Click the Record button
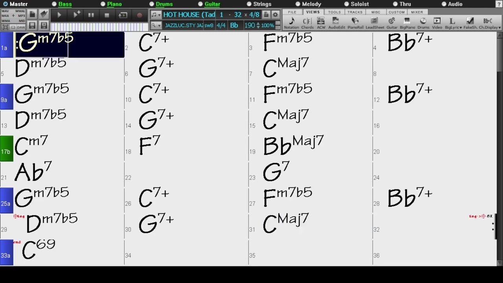 tap(139, 15)
